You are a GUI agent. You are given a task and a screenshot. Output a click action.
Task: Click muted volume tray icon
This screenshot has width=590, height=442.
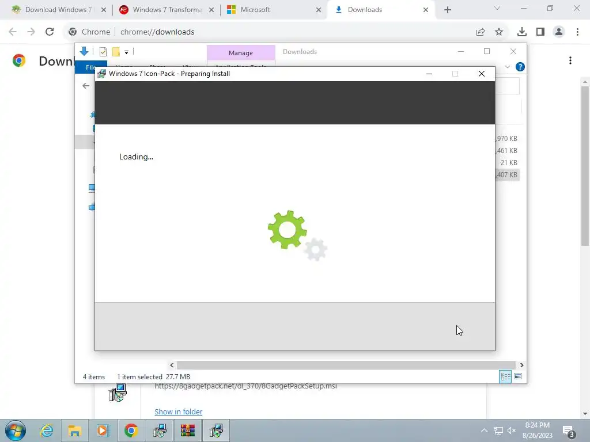coord(512,430)
